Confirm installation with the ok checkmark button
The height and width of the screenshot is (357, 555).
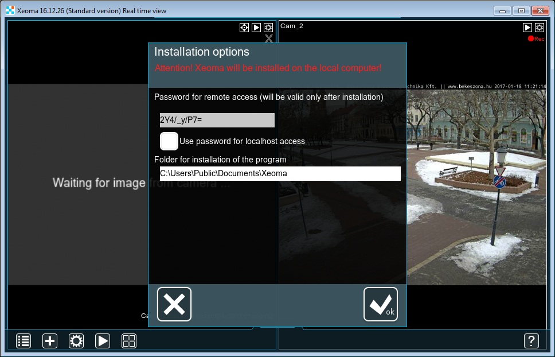pyautogui.click(x=381, y=304)
